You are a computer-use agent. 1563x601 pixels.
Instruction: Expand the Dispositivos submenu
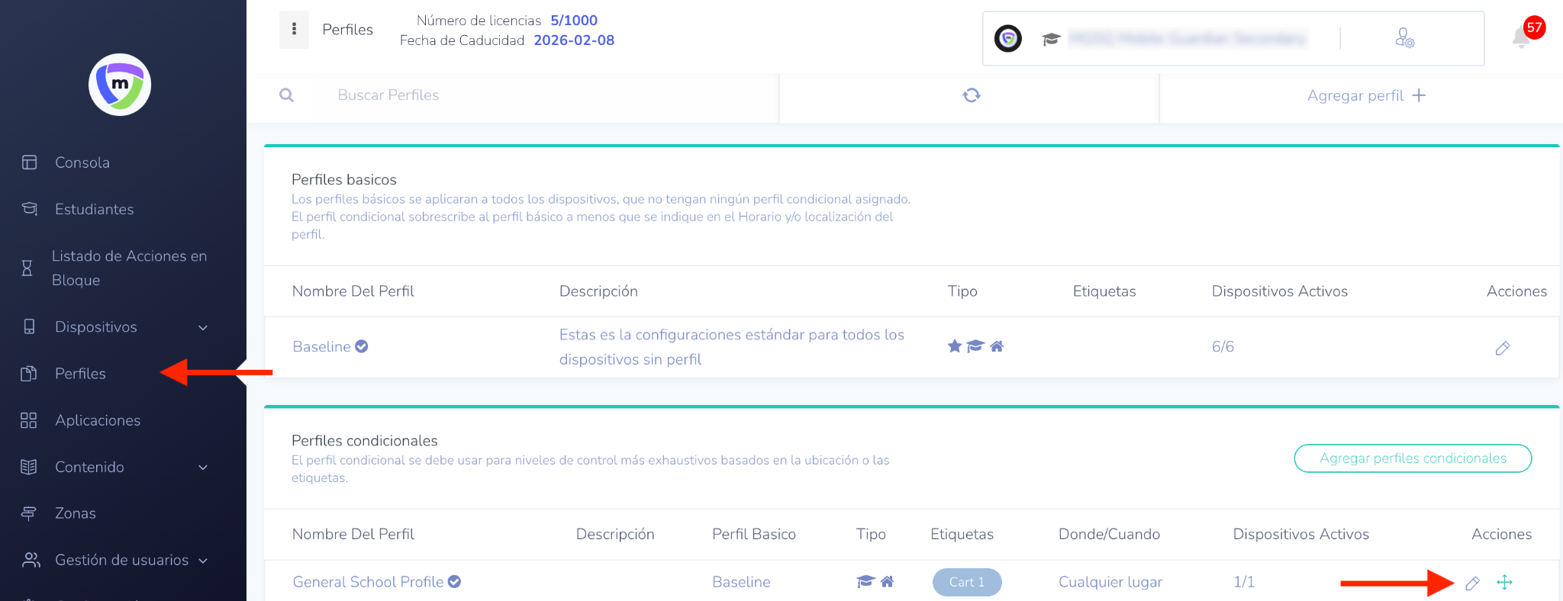point(203,328)
